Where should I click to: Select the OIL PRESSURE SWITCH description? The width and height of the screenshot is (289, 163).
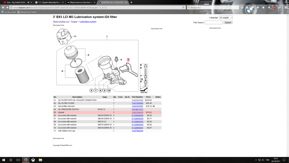[68, 109]
